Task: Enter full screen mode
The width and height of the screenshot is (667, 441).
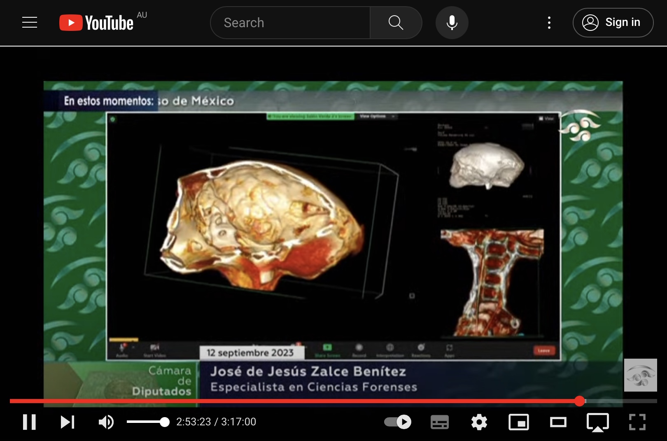Action: (637, 422)
